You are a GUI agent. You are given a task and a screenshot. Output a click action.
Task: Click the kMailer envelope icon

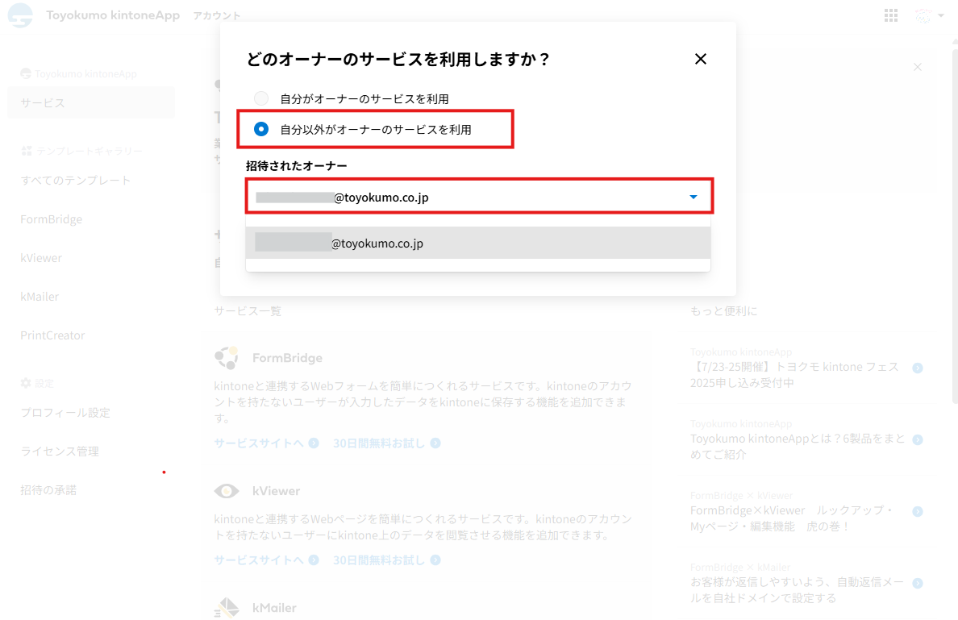[x=227, y=608]
